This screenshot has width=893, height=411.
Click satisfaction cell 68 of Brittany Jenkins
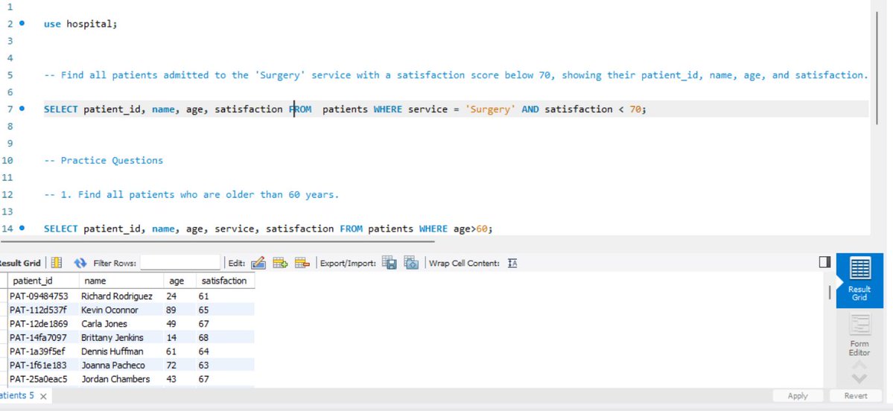[x=225, y=337]
